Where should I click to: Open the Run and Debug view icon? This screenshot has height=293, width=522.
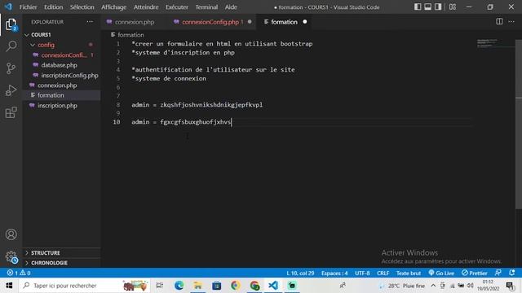pyautogui.click(x=11, y=90)
